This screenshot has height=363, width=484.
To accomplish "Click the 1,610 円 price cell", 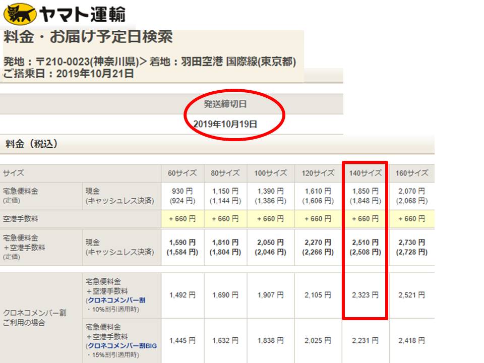I will [318, 196].
